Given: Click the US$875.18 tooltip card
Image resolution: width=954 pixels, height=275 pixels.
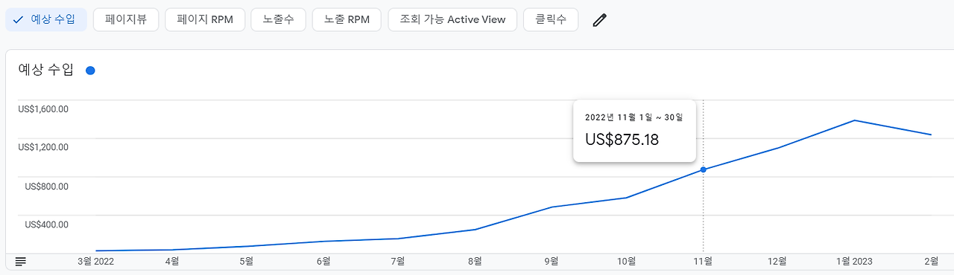Looking at the screenshot, I should [x=634, y=131].
